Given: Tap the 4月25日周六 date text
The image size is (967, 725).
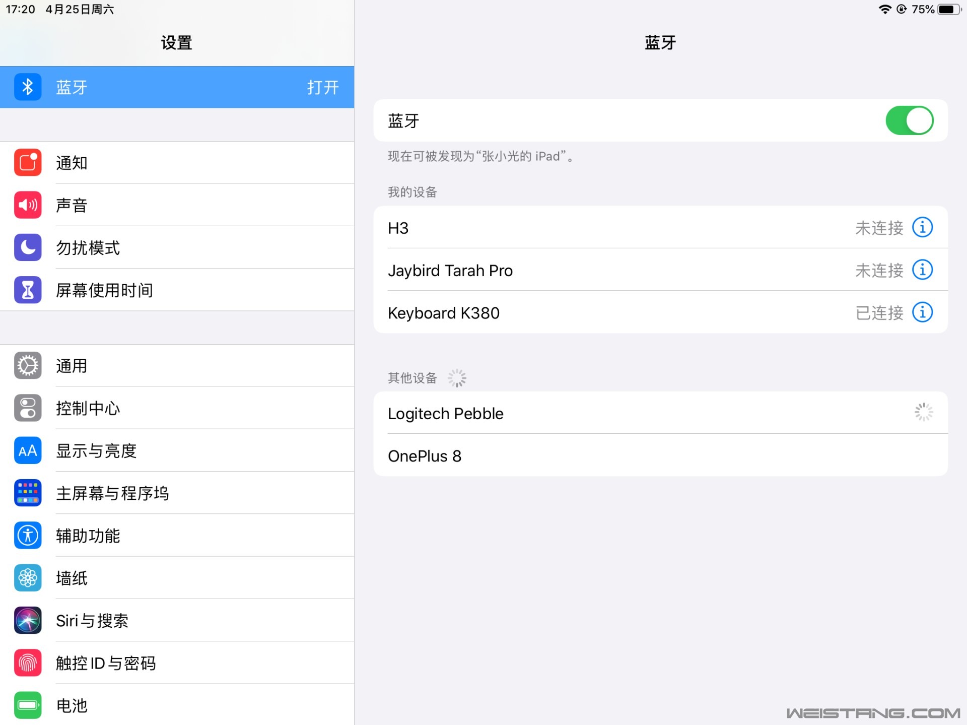Looking at the screenshot, I should tap(80, 9).
